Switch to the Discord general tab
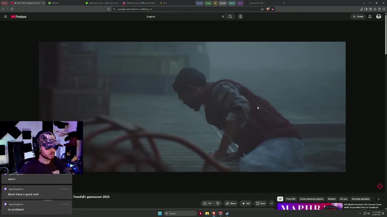The image size is (387, 217). click(139, 3)
